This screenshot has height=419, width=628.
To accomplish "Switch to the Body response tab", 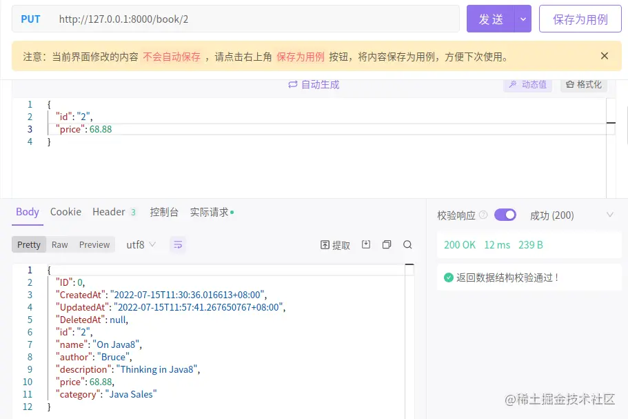I will [28, 212].
